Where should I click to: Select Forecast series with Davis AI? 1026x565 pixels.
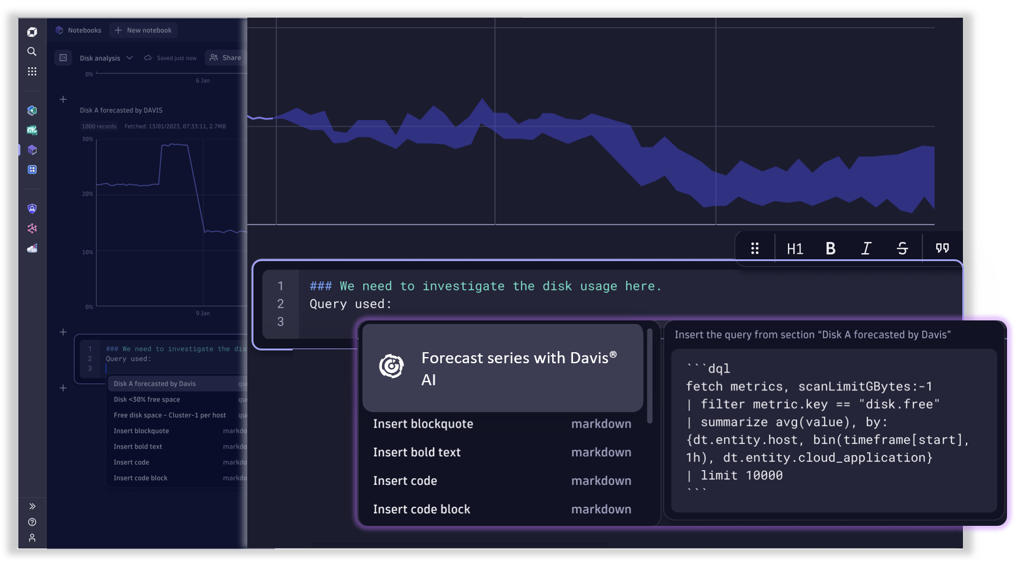[x=502, y=367]
